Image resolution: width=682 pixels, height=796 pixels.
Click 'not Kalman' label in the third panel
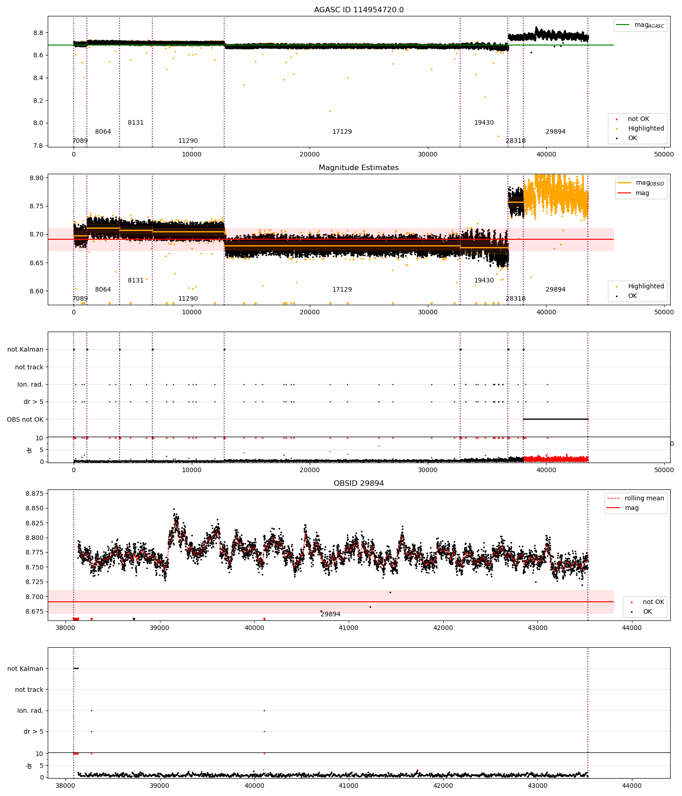click(x=25, y=350)
